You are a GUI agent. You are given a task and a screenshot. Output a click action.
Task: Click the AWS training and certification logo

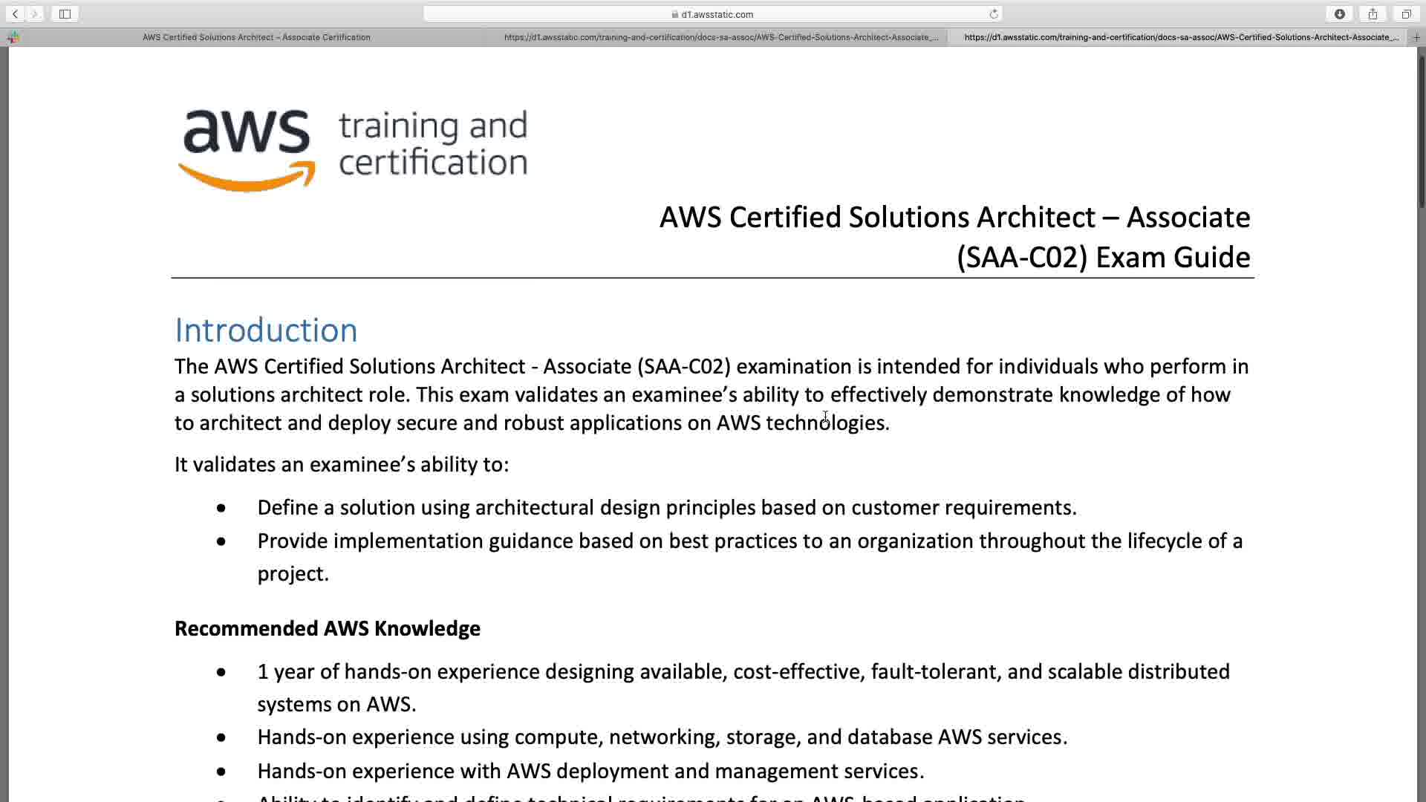point(353,149)
